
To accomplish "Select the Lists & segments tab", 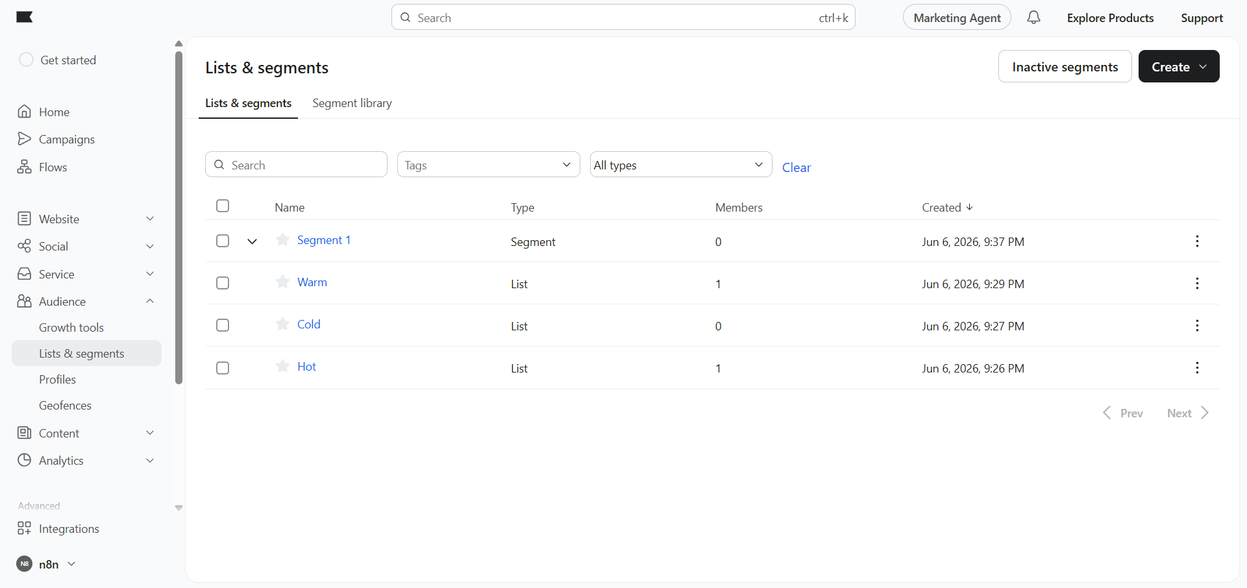I will (x=249, y=103).
